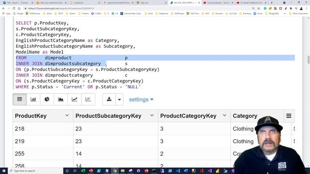Open Excel from the taskbar
This screenshot has height=174, width=310.
83,171
